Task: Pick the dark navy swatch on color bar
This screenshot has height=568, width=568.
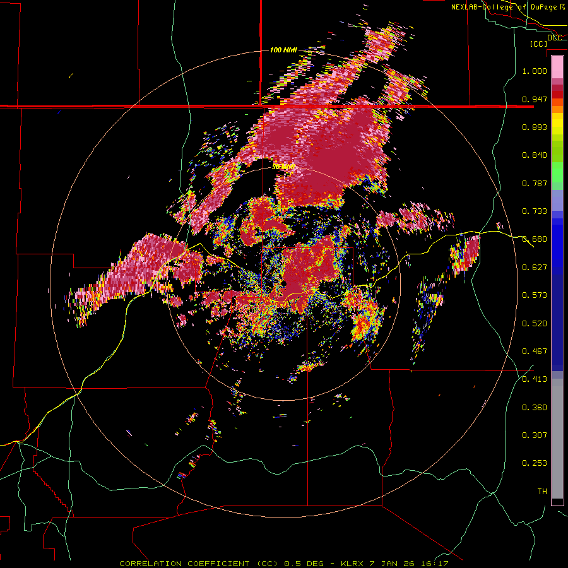Action: [x=557, y=319]
